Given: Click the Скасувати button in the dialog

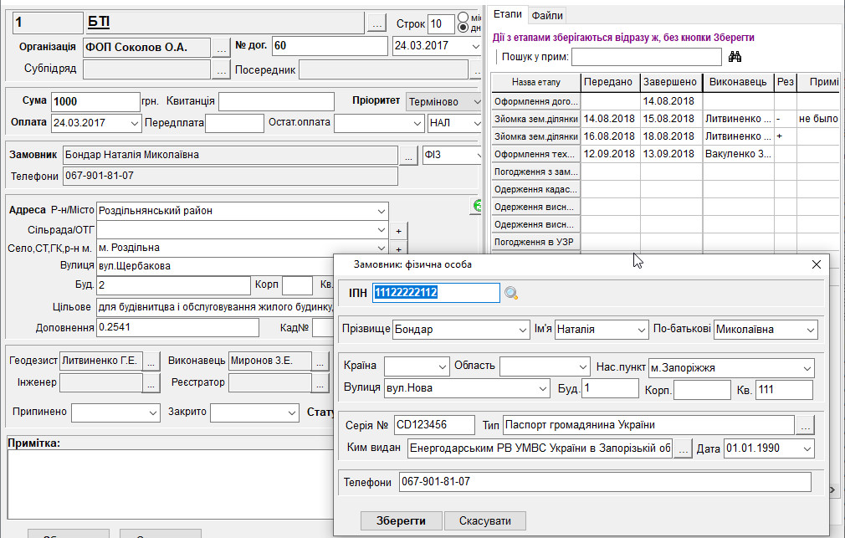Looking at the screenshot, I should point(485,520).
